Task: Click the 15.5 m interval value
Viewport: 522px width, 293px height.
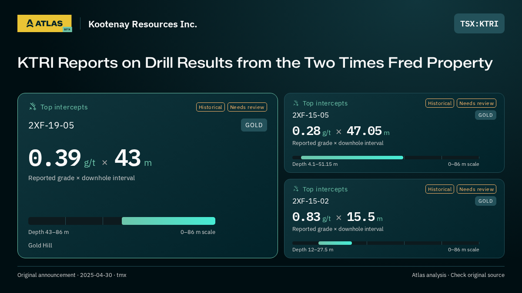Action: 365,217
